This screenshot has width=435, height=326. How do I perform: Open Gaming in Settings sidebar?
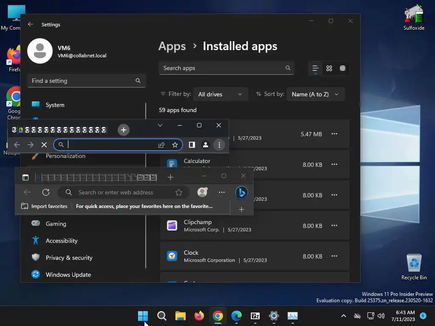pos(87,224)
